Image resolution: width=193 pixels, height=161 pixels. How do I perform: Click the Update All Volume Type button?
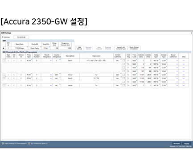(121, 48)
